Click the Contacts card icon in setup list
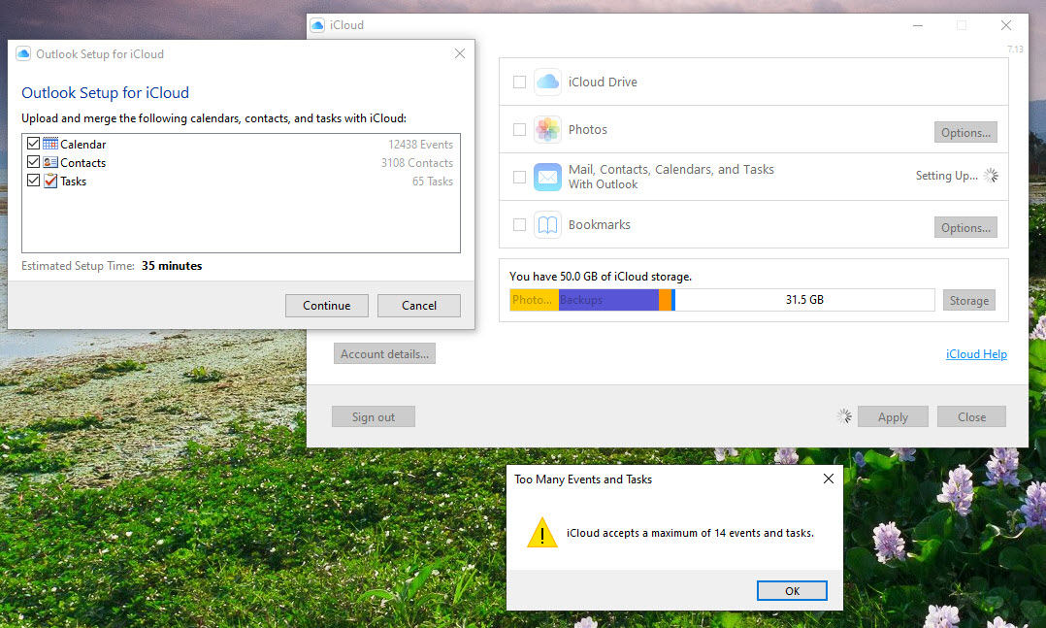Viewport: 1046px width, 628px height. click(50, 162)
